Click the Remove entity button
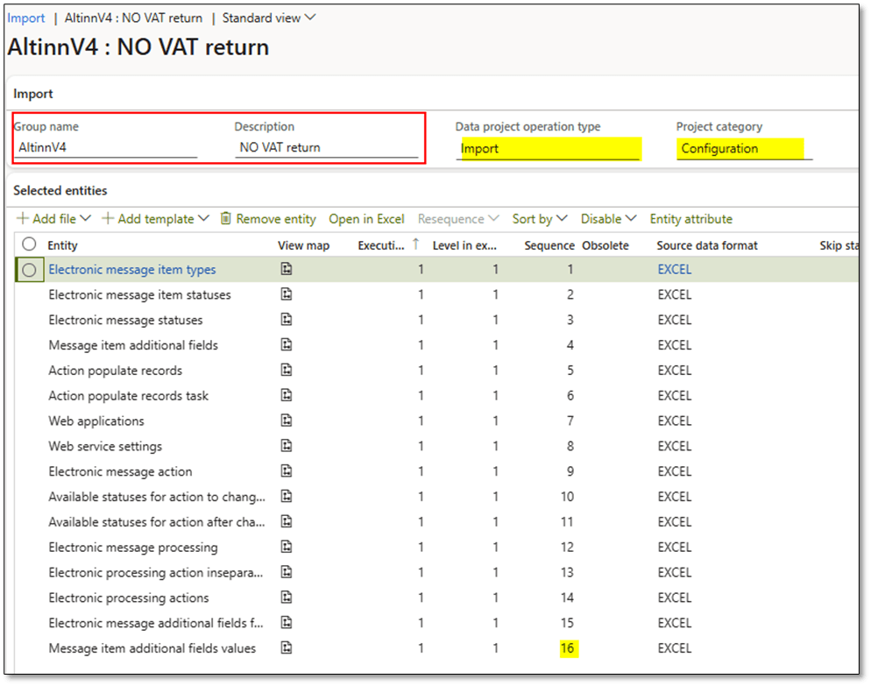Image resolution: width=871 pixels, height=686 pixels. (x=267, y=219)
